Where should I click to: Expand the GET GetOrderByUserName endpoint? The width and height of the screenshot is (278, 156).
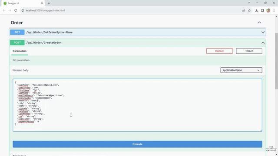click(x=263, y=32)
